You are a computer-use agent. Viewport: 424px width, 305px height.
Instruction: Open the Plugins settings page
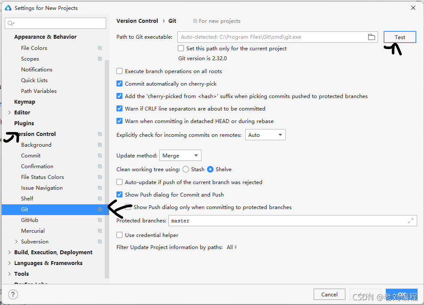24,123
